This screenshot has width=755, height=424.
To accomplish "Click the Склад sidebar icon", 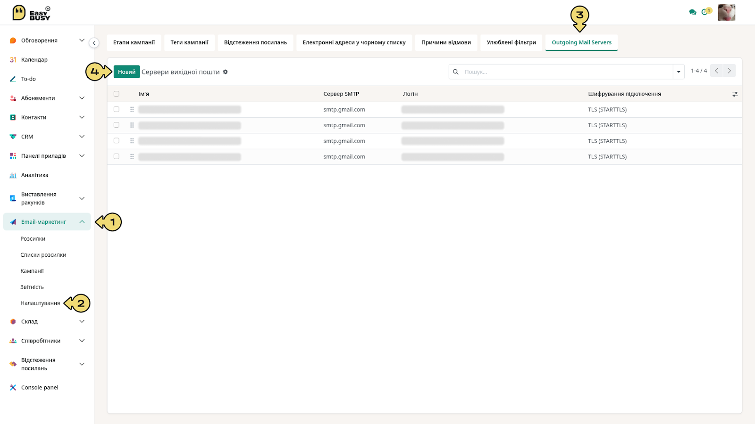I will pyautogui.click(x=13, y=322).
